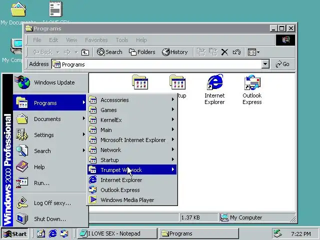
Task: Select the Startup folder icon in Programs window
Action: [177, 82]
